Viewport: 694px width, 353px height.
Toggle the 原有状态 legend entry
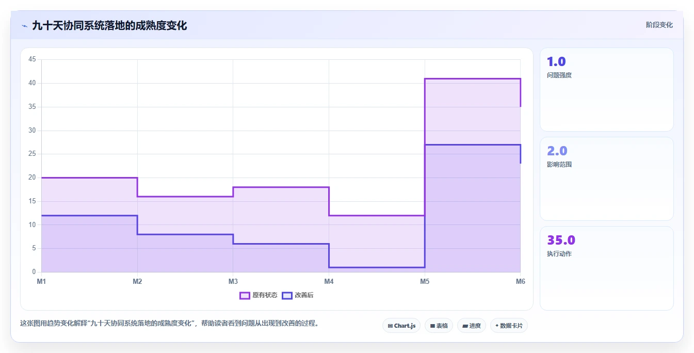(x=259, y=295)
